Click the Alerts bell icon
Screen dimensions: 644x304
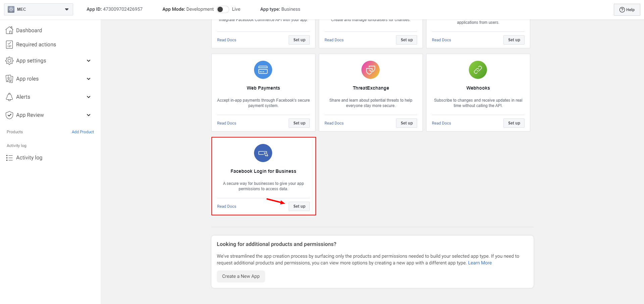click(9, 97)
